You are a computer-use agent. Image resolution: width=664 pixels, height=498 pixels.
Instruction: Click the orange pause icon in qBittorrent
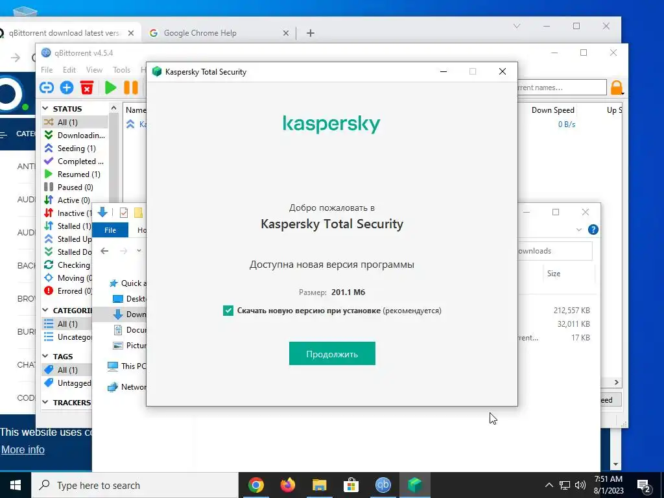coord(131,88)
